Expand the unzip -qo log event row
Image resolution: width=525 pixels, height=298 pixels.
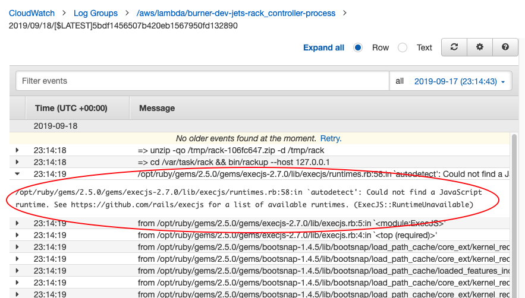17,150
